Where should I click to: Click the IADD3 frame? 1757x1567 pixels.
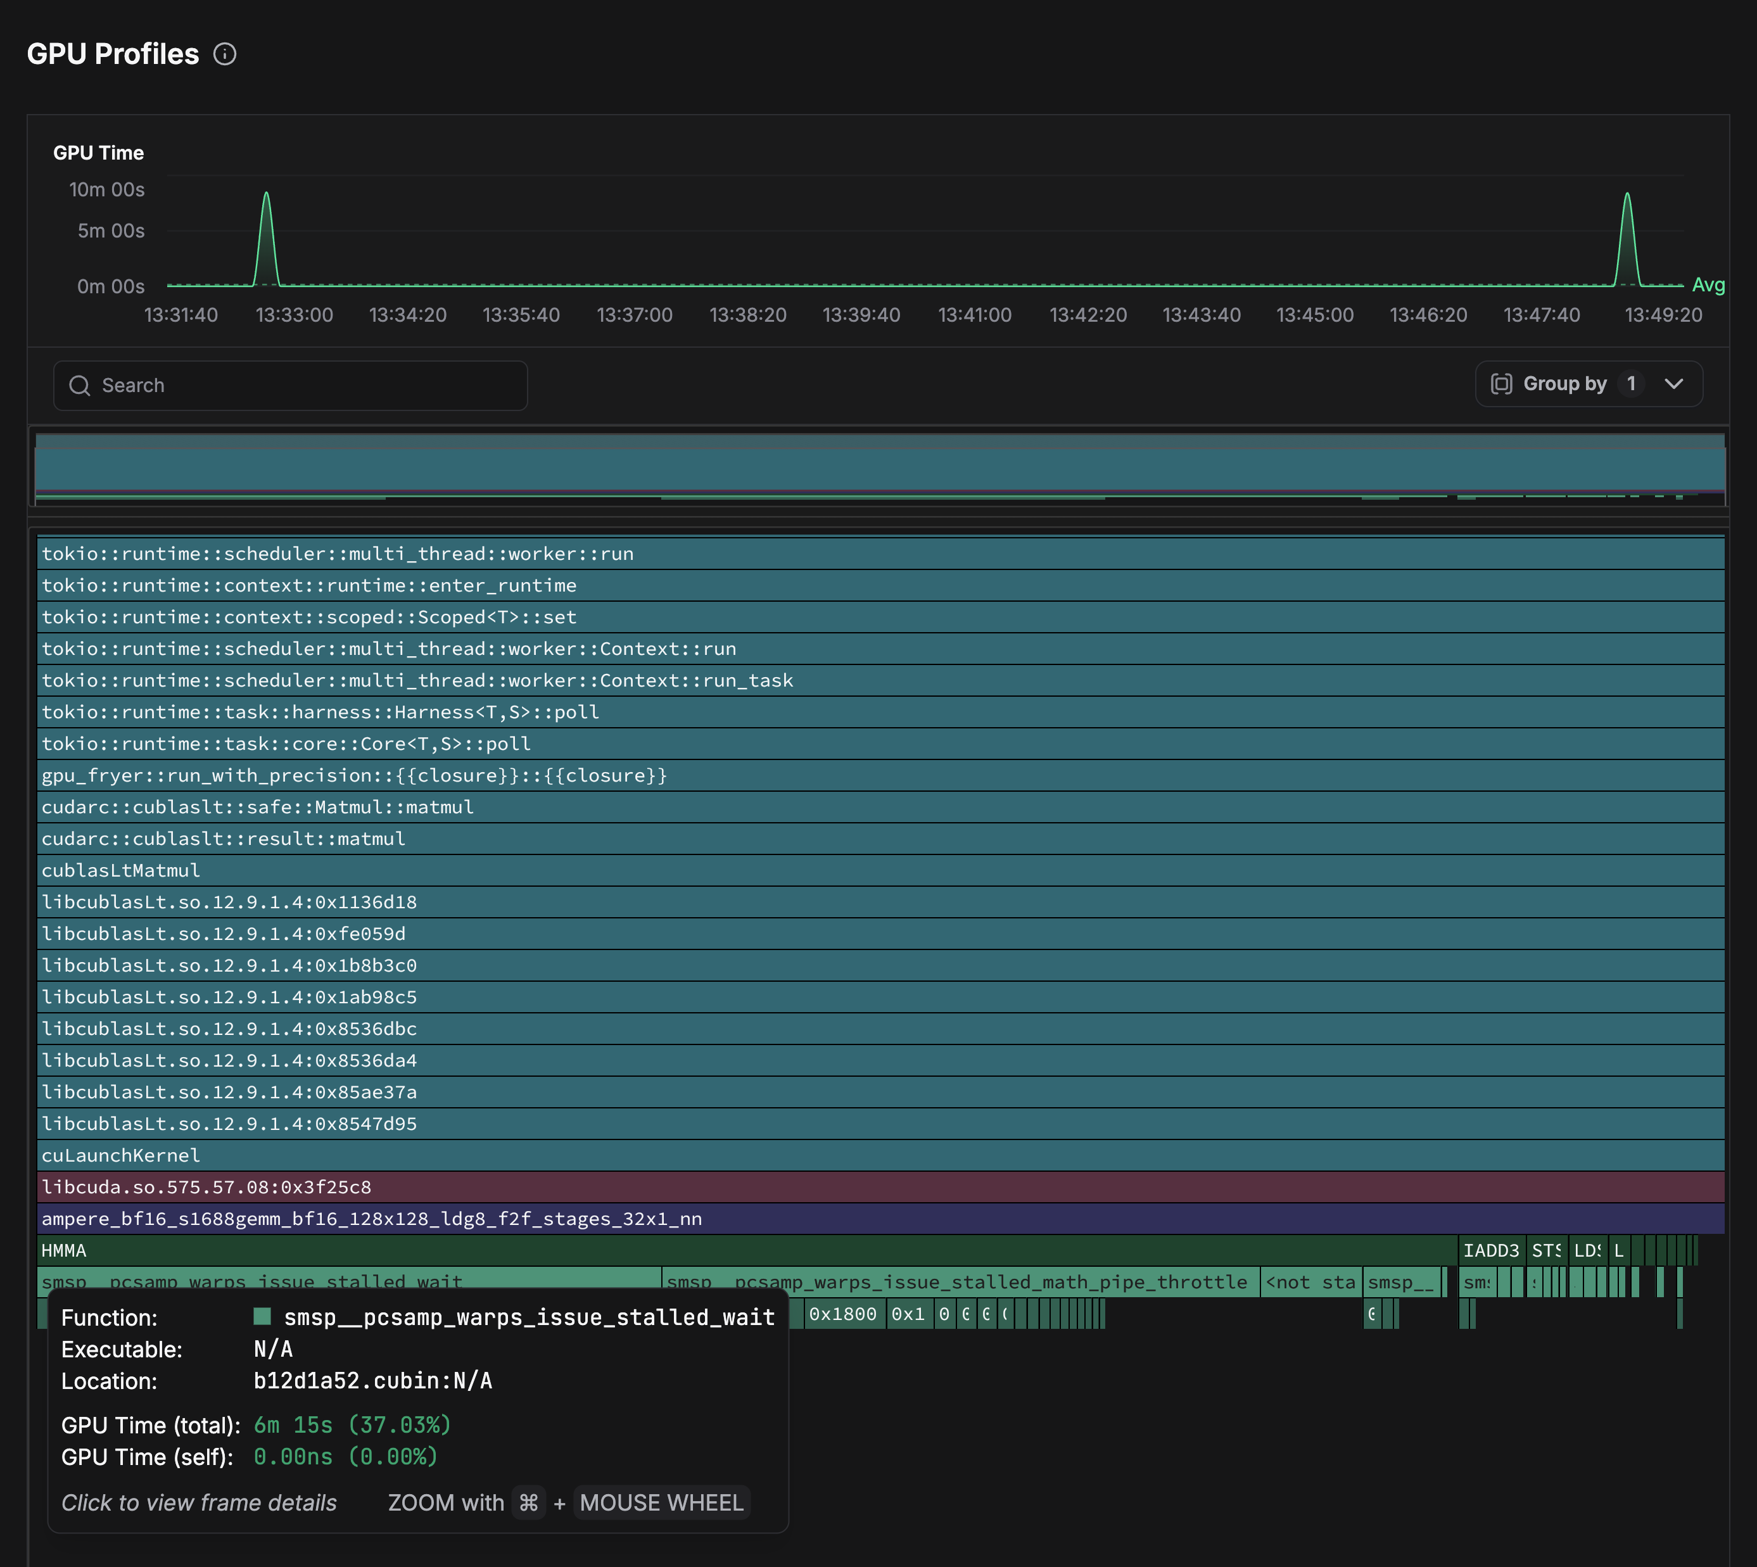(1492, 1251)
